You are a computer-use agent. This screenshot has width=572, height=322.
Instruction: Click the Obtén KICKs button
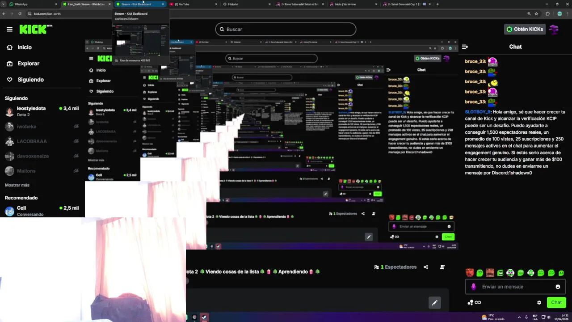[x=525, y=29]
